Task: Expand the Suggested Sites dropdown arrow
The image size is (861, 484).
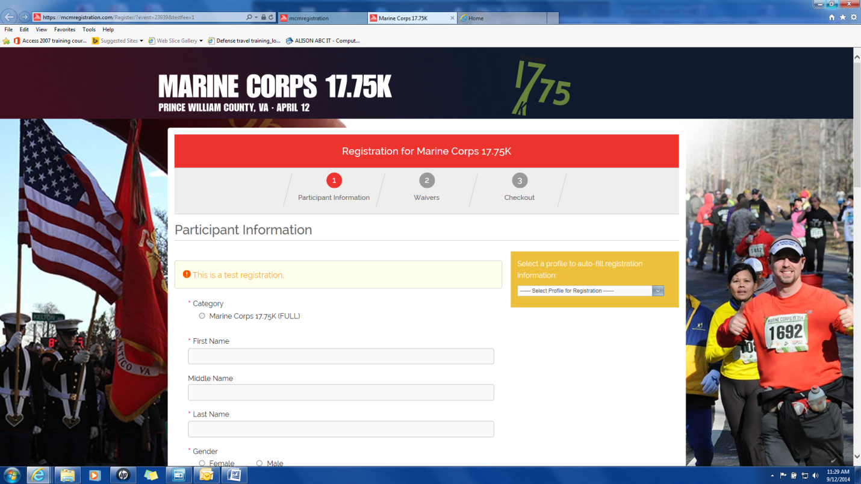Action: click(x=141, y=41)
